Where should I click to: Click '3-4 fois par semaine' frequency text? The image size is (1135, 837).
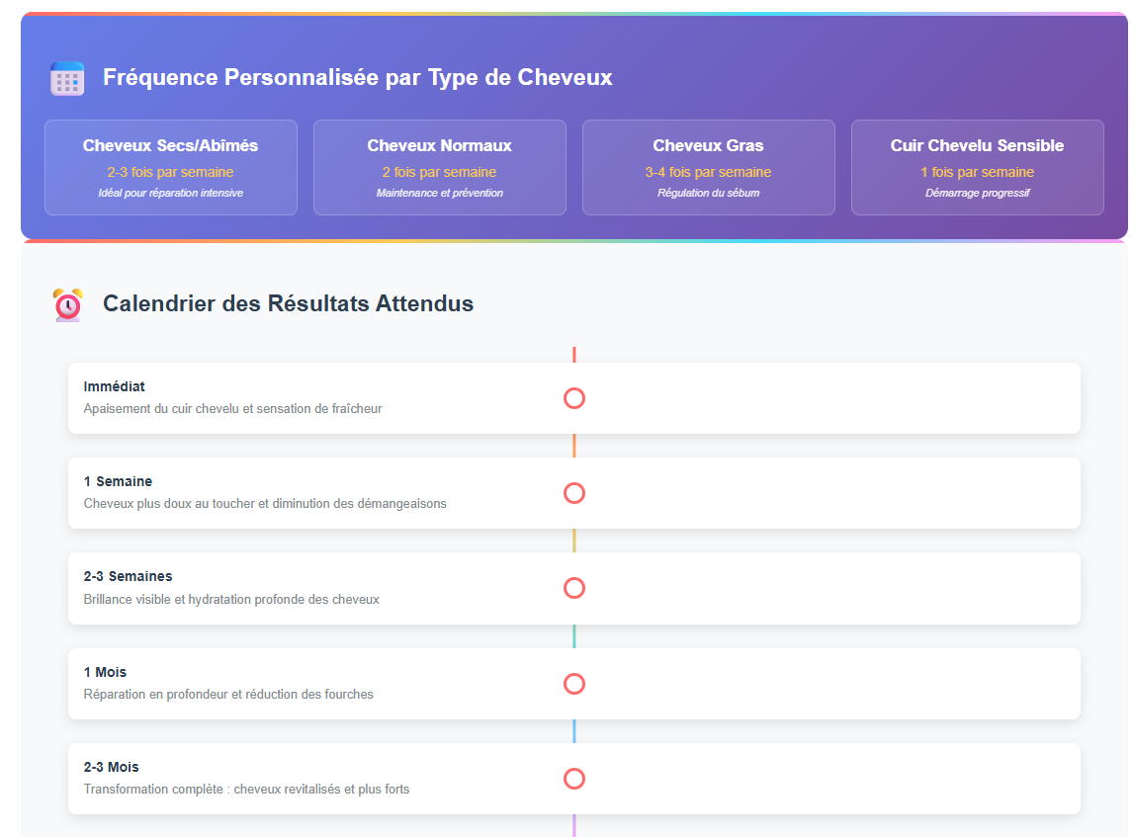(x=709, y=172)
